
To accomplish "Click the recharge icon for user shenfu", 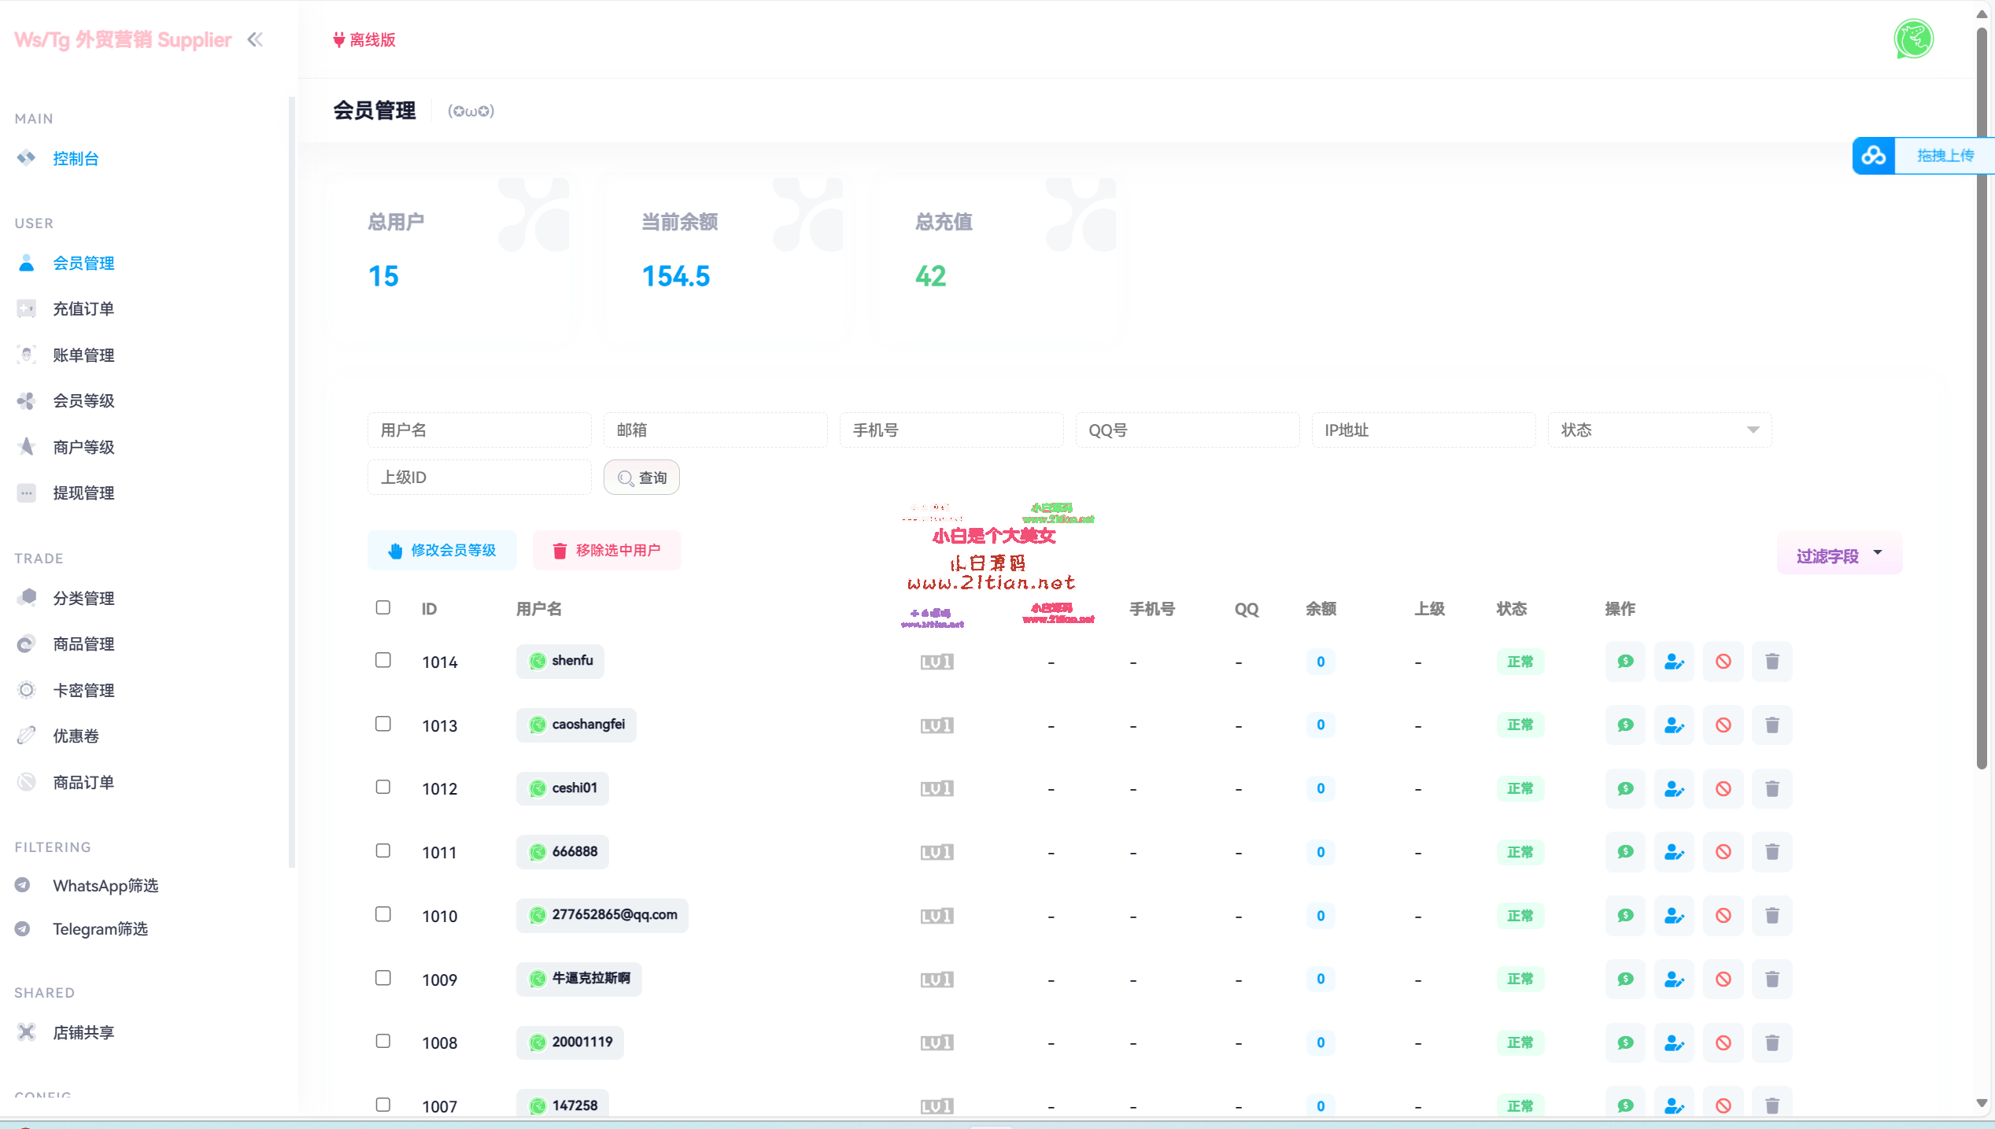I will pos(1625,662).
